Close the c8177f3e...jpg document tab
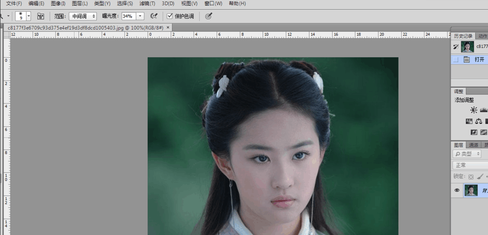 click(168, 27)
